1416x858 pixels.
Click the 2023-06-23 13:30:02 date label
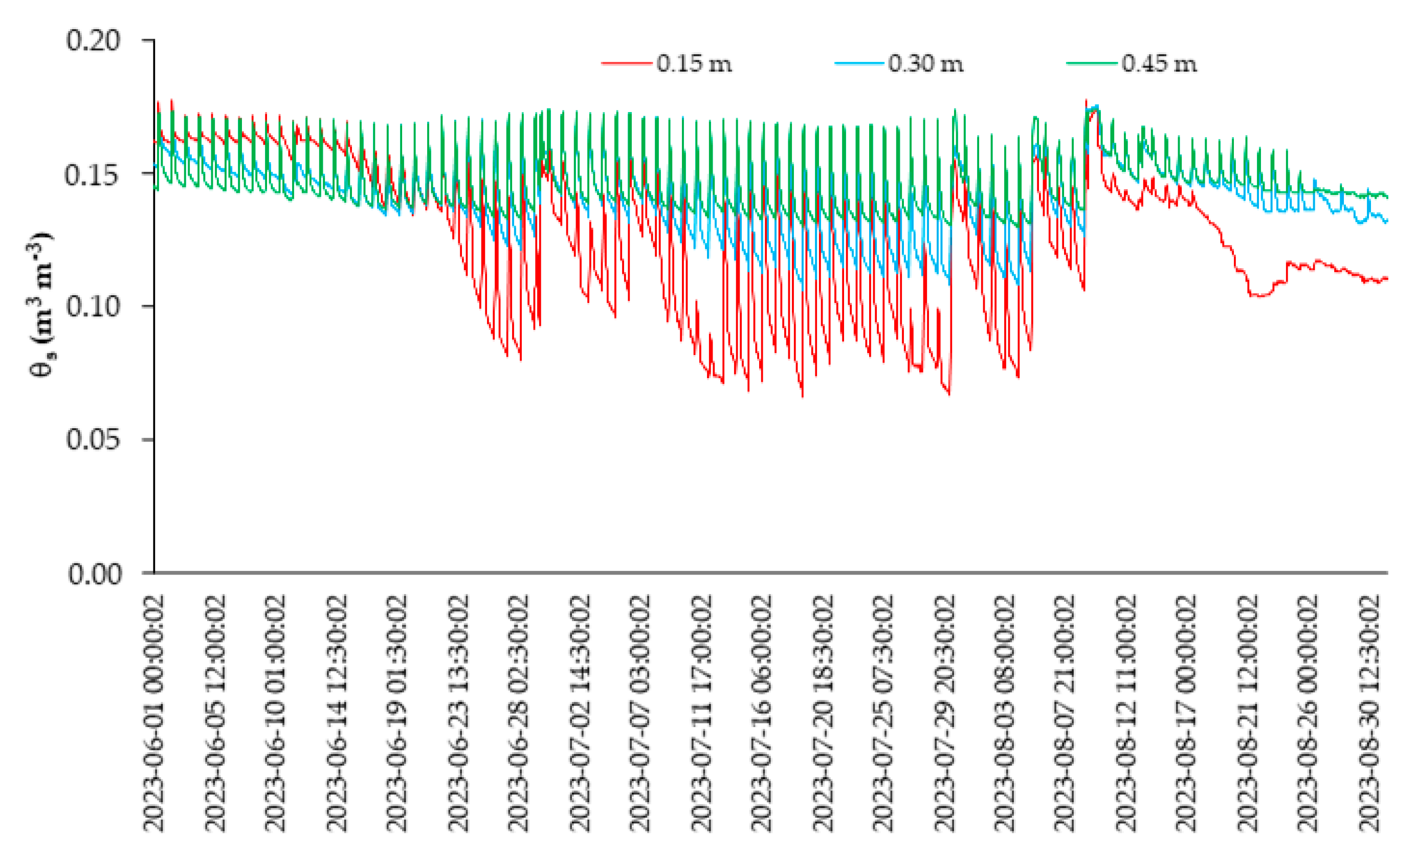(x=458, y=713)
